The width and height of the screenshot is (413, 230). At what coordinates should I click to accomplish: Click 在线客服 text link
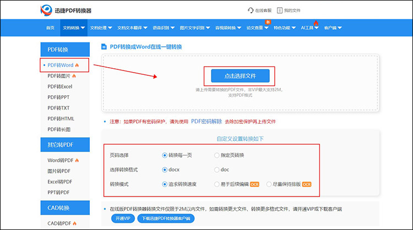click(x=263, y=10)
